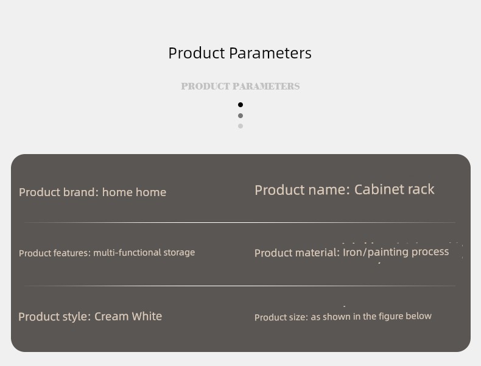Image resolution: width=481 pixels, height=366 pixels.
Task: Click the divider line above Product style row
Action: tap(240, 286)
